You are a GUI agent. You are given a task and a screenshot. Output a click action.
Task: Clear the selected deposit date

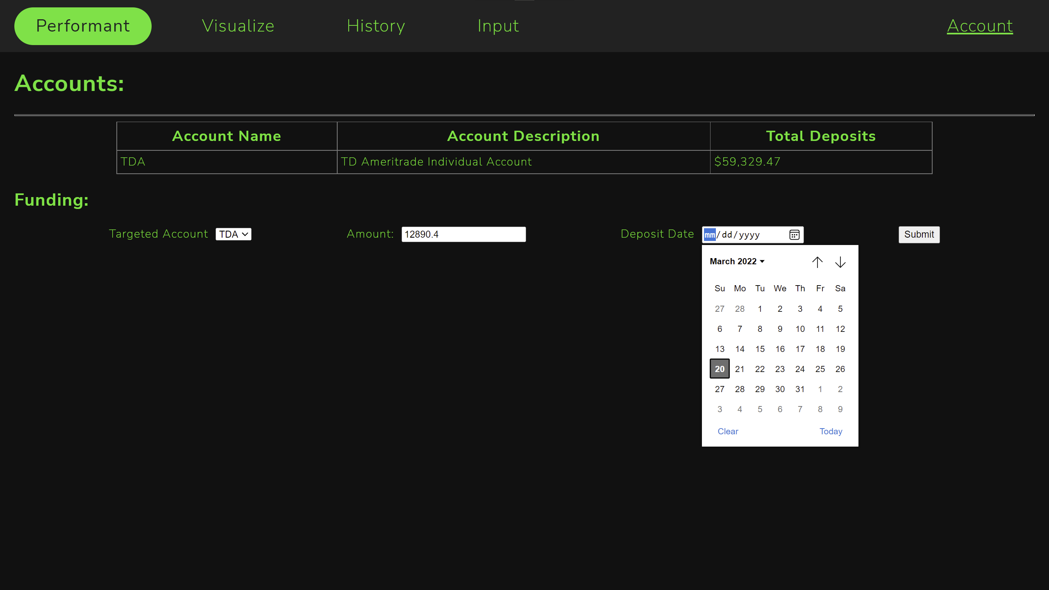(728, 431)
